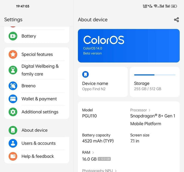Tap the battery indicator in status bar
The width and height of the screenshot is (184, 172).
[174, 6]
